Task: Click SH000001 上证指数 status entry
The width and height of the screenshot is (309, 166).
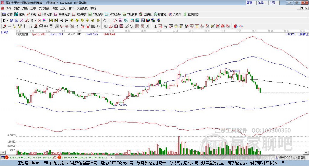Action: [x=291, y=158]
